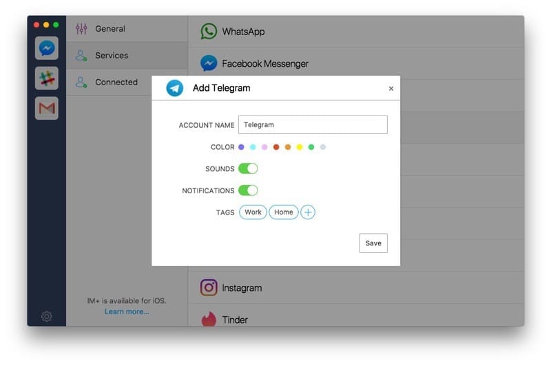Click the yellow window minimize button
This screenshot has height=365, width=551.
click(46, 25)
